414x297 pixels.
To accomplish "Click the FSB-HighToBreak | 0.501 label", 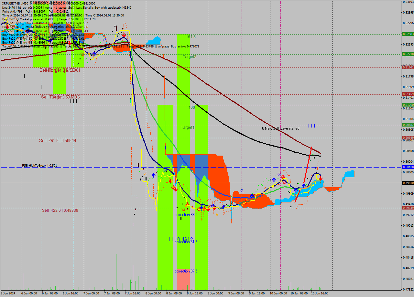I will (x=39, y=166).
